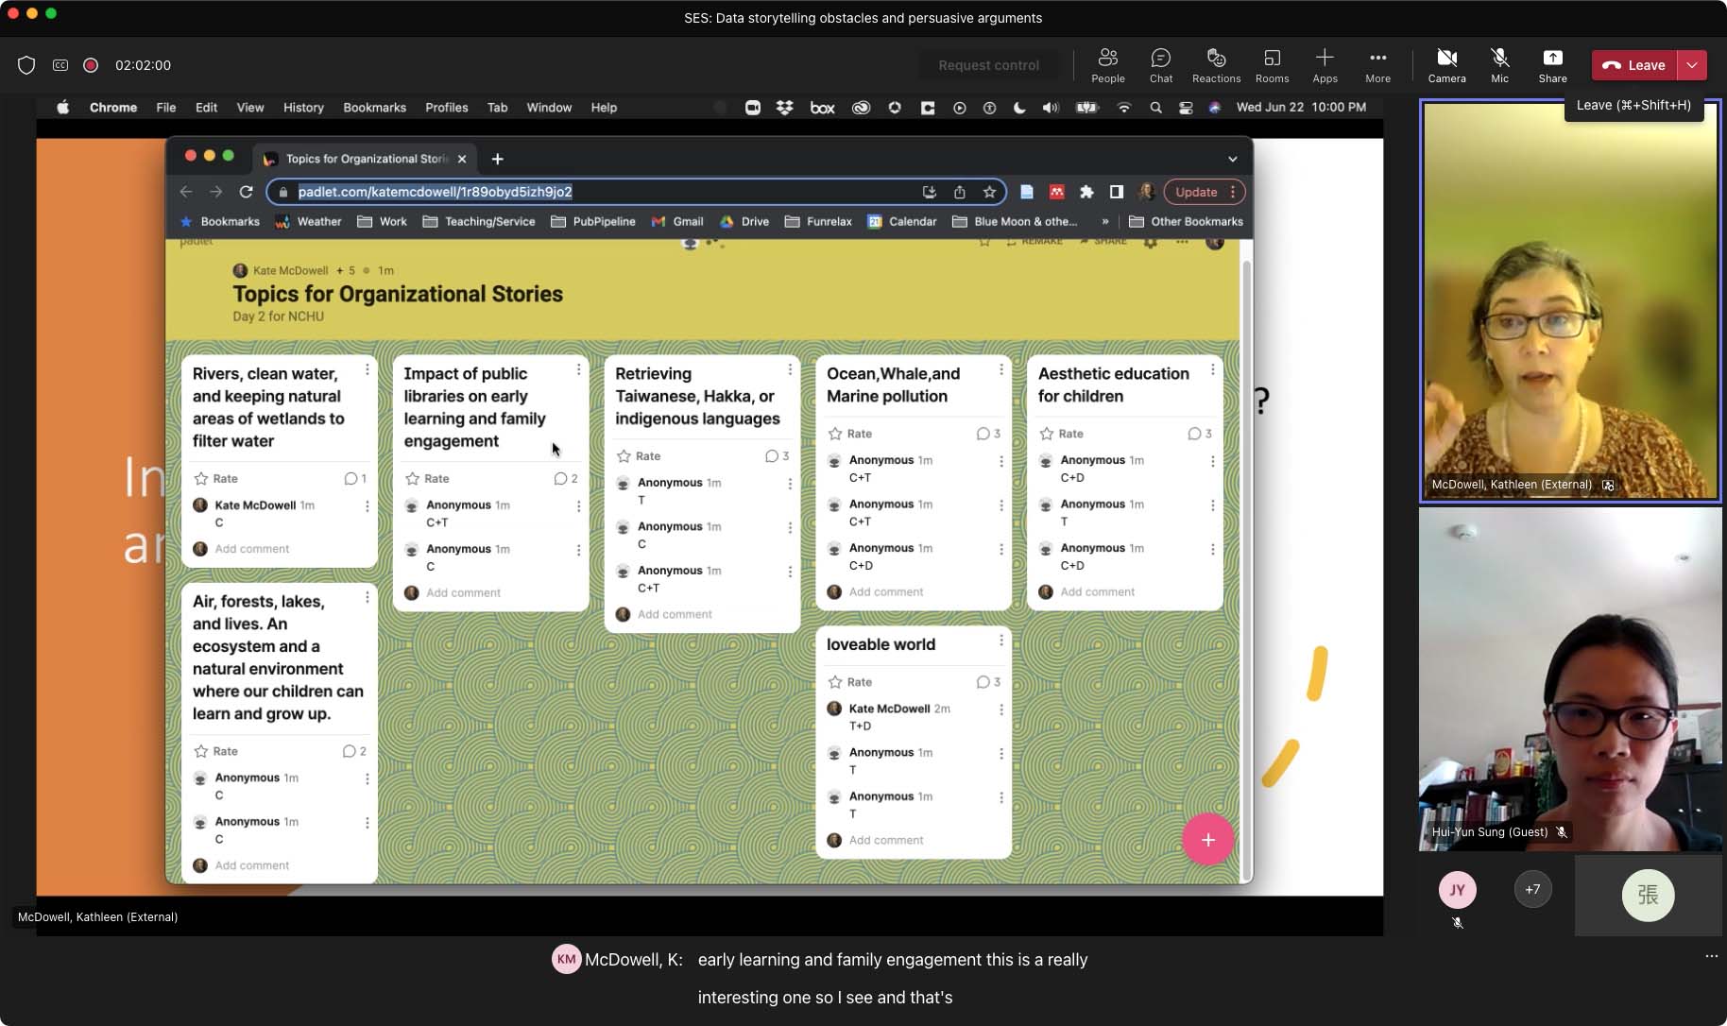The height and width of the screenshot is (1026, 1727).
Task: Share your screen
Action: pos(1552,65)
